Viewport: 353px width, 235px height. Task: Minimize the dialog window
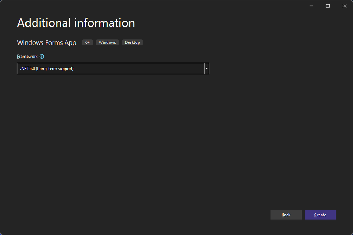click(311, 6)
